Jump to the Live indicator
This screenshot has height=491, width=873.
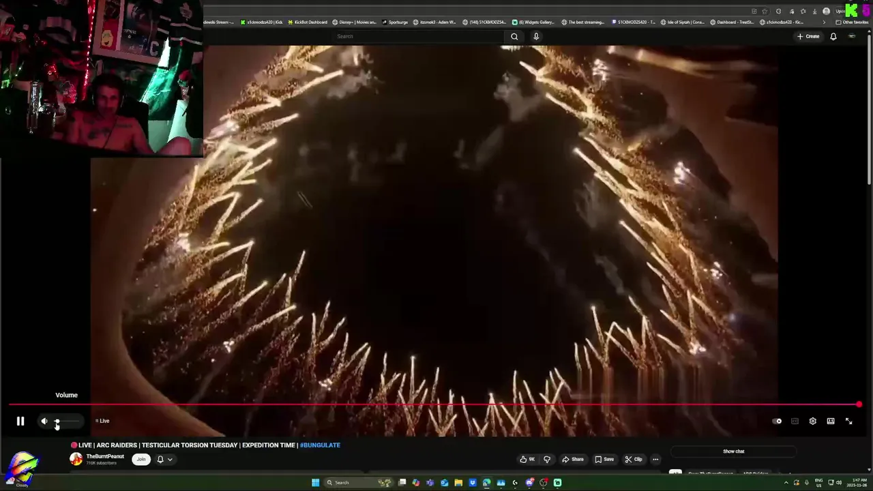102,421
